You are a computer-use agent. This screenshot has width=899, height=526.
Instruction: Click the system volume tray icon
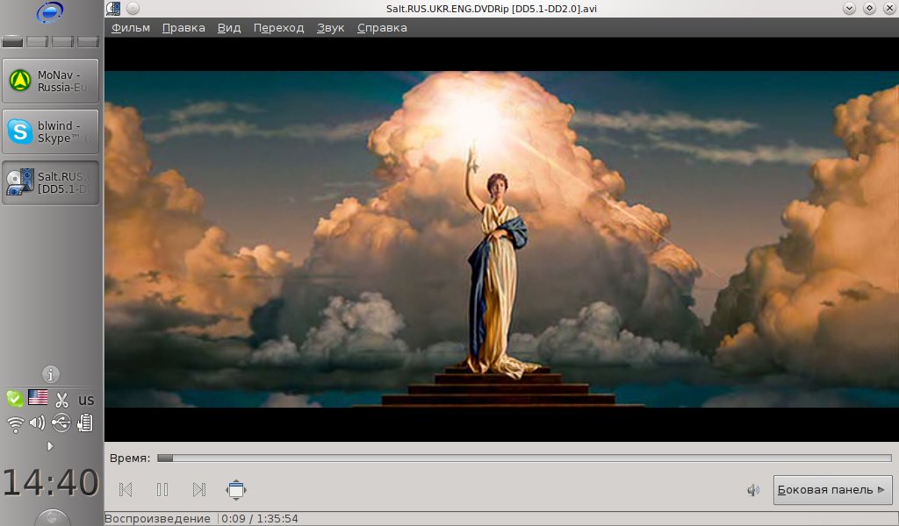tap(37, 423)
